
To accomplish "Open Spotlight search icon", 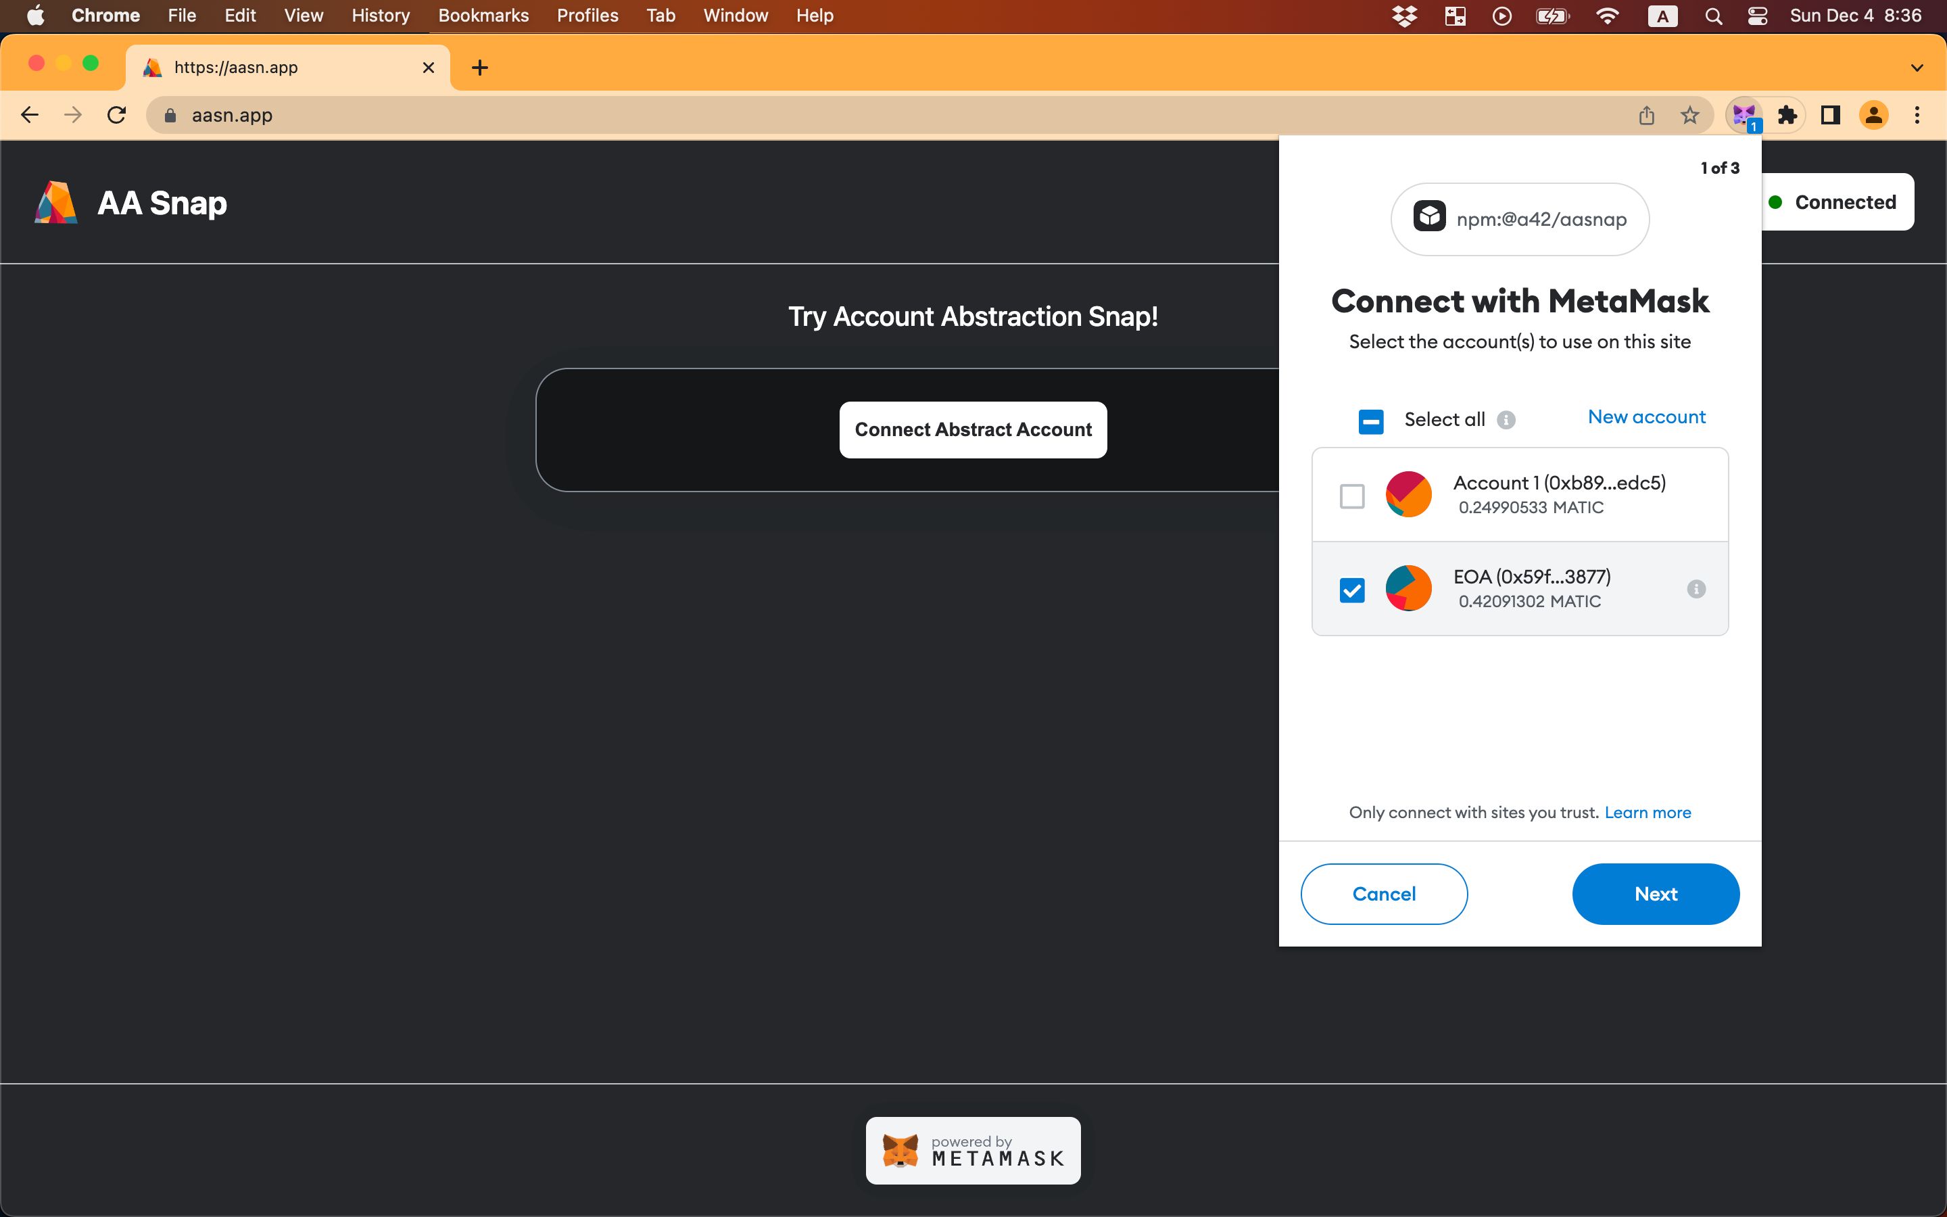I will [x=1714, y=16].
